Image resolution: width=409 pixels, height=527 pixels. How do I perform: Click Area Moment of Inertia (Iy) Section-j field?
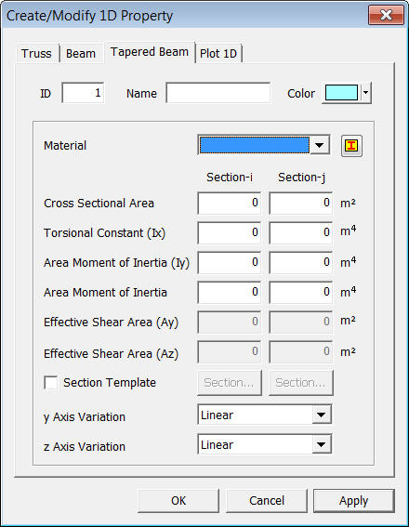301,262
